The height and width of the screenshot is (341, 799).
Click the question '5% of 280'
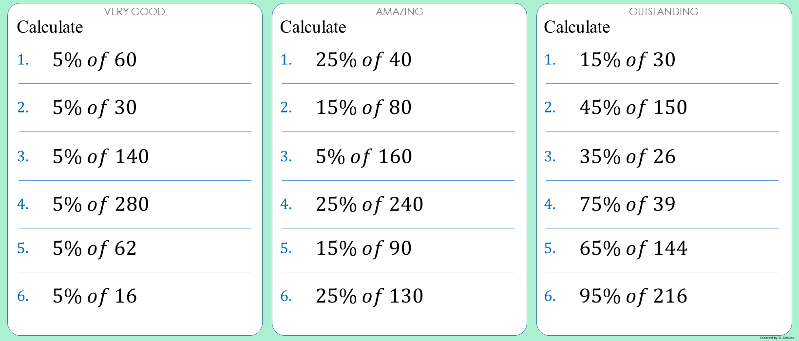click(x=100, y=205)
